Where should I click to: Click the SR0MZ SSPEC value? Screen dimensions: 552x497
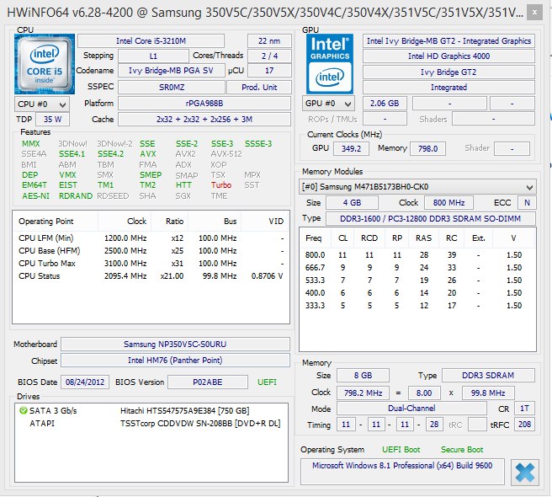(x=172, y=87)
